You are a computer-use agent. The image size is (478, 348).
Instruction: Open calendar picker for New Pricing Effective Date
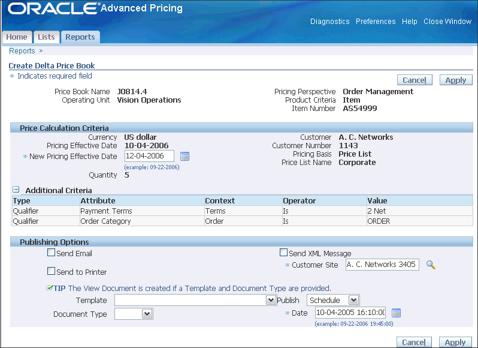[x=184, y=156]
